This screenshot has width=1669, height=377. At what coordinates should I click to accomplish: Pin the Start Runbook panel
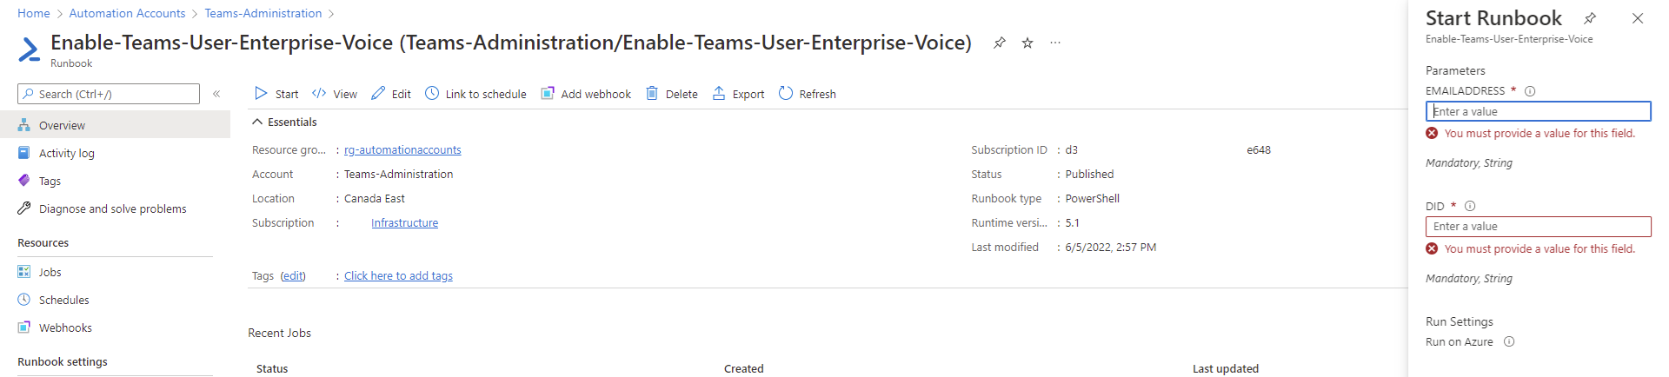point(1590,18)
